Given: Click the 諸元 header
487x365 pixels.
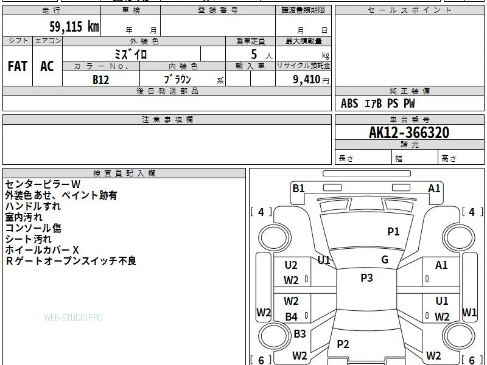Looking at the screenshot, I should [409, 145].
